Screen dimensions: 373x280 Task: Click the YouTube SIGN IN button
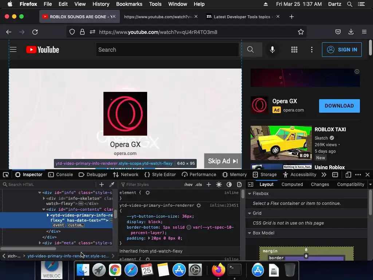pyautogui.click(x=342, y=50)
